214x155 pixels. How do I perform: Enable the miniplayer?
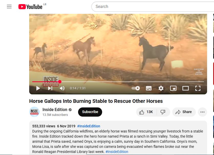coord(173,88)
